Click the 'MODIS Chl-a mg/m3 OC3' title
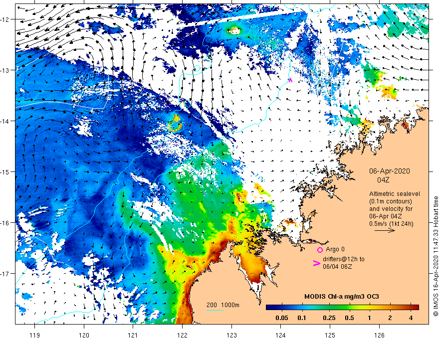The height and width of the screenshot is (339, 439). click(342, 297)
